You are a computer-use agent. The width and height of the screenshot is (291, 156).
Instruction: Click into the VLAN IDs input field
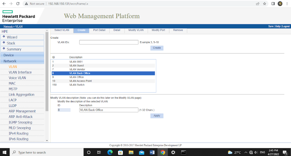pos(109,42)
